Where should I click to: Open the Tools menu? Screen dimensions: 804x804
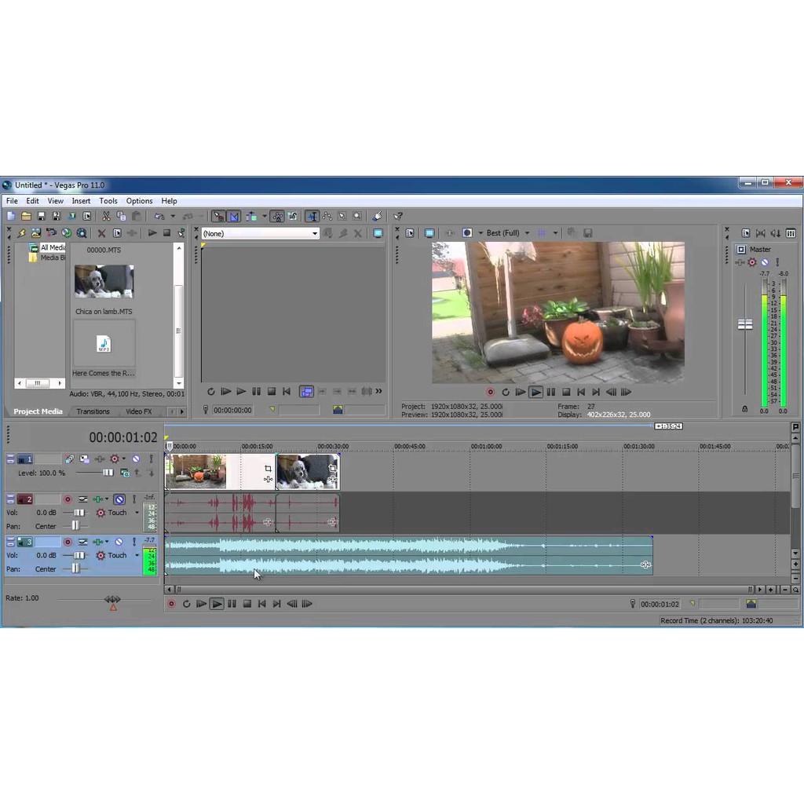pos(108,201)
